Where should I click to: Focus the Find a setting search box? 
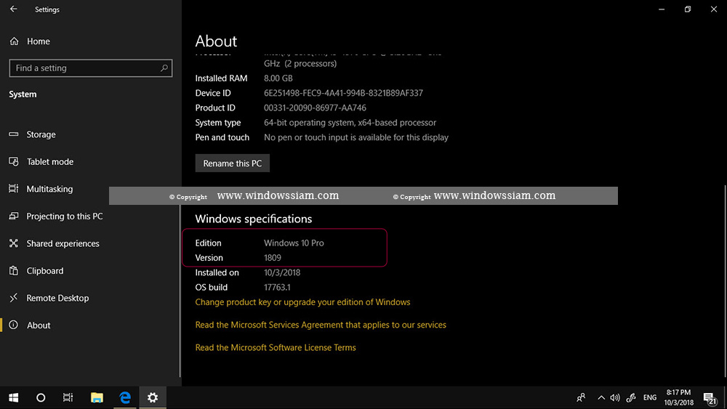tap(90, 68)
